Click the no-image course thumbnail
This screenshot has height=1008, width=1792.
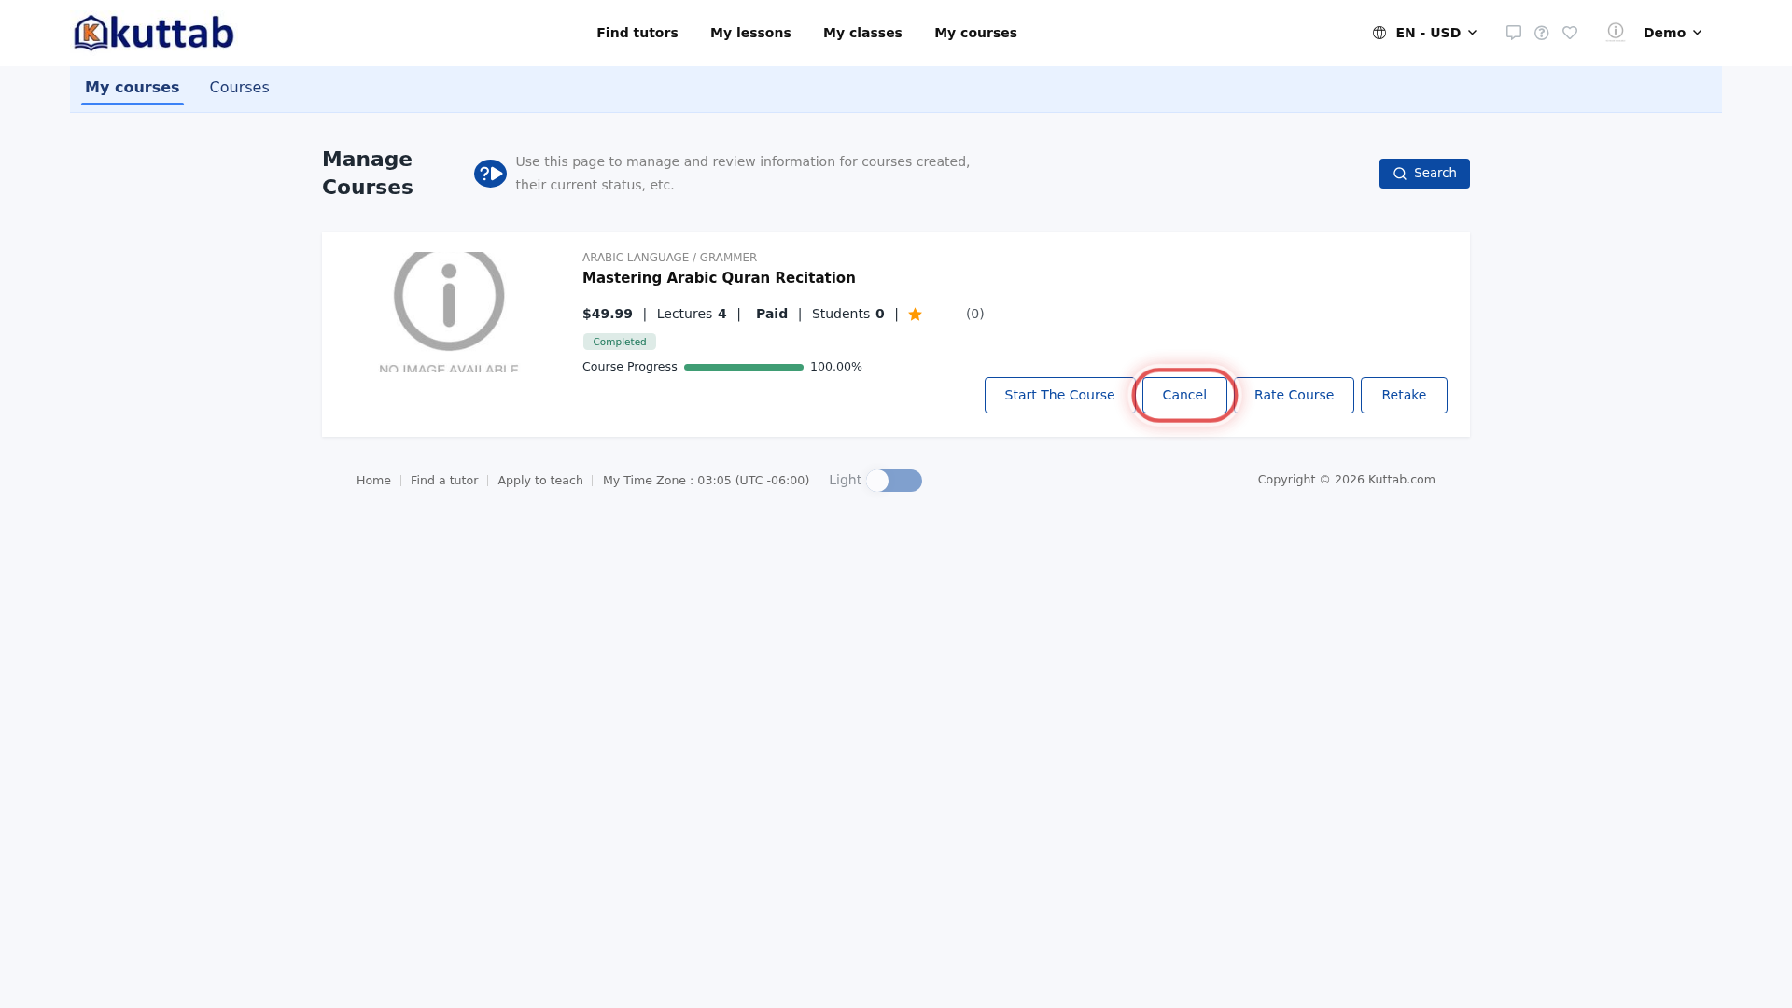point(449,312)
